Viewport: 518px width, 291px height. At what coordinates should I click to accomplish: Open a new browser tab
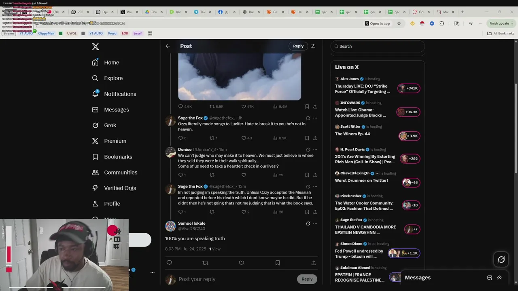point(463,12)
